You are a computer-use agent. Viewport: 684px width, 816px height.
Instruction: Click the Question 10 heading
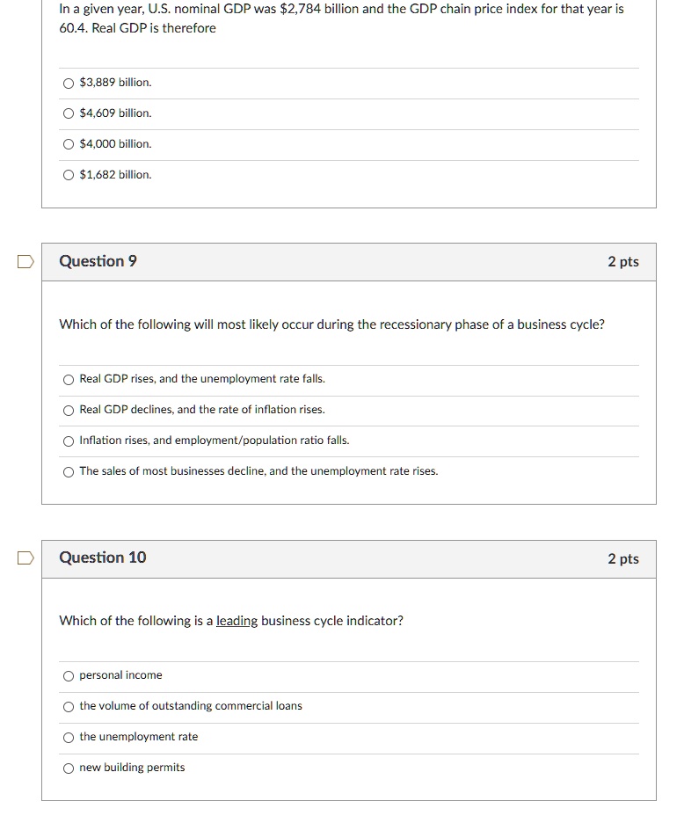click(102, 557)
